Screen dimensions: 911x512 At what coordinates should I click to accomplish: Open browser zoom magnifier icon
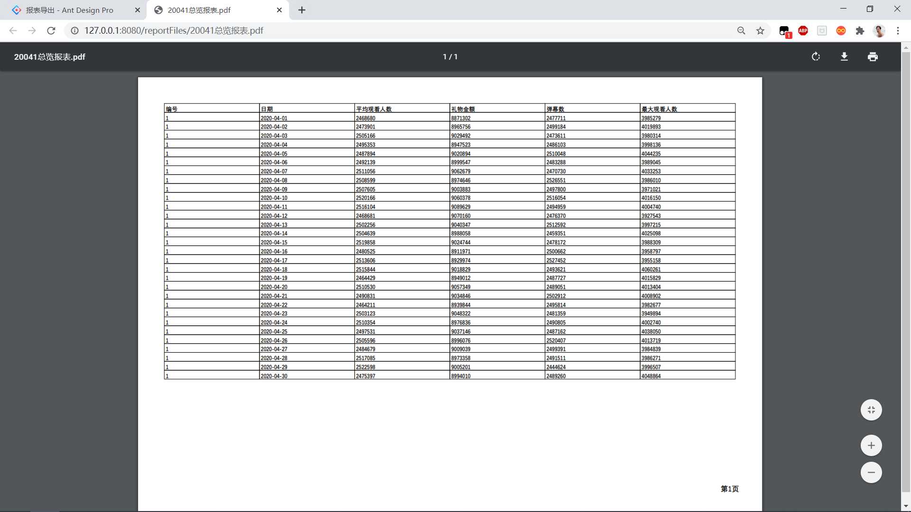[x=741, y=30]
